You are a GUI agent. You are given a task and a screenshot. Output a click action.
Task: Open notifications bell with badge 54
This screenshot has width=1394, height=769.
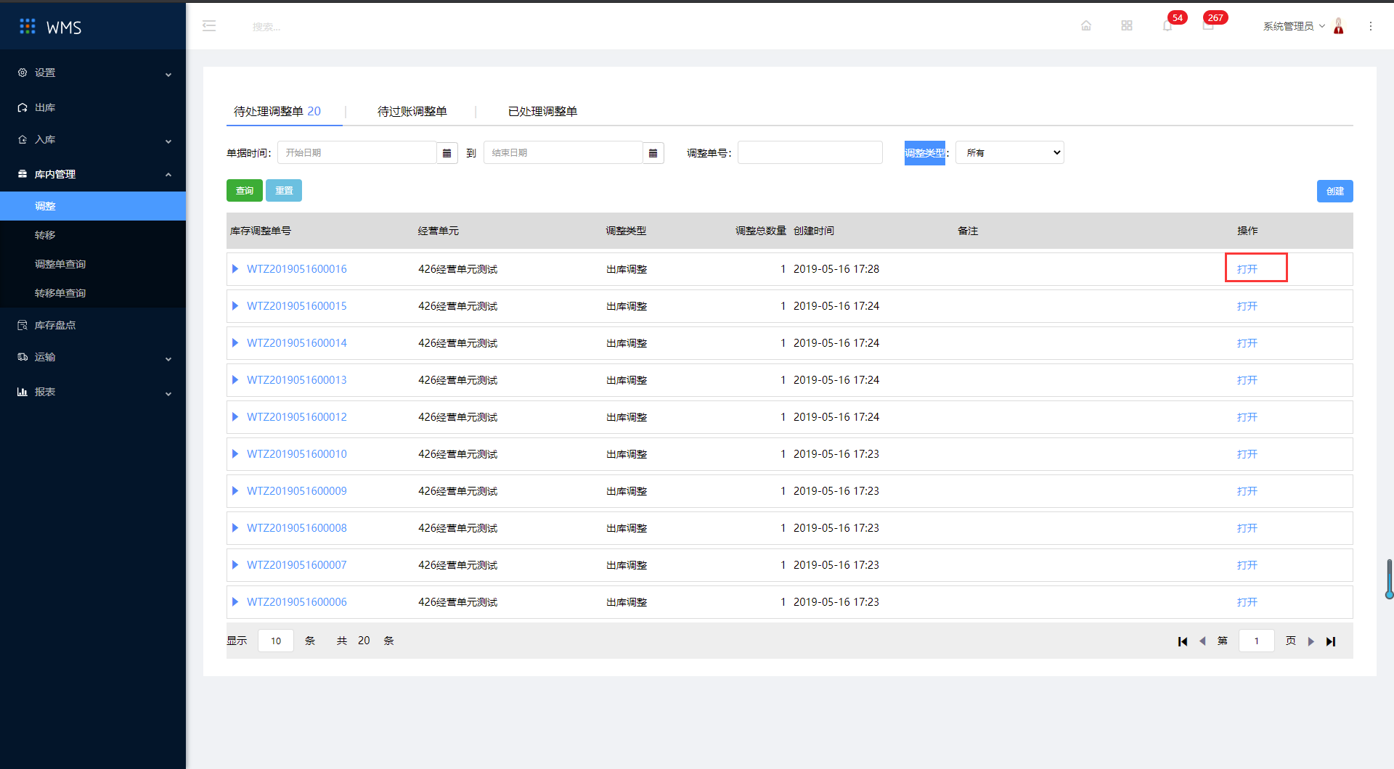(1167, 25)
